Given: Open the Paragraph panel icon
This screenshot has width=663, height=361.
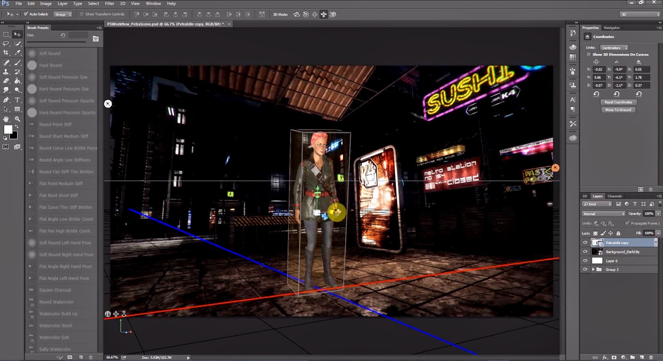Looking at the screenshot, I should tap(573, 109).
